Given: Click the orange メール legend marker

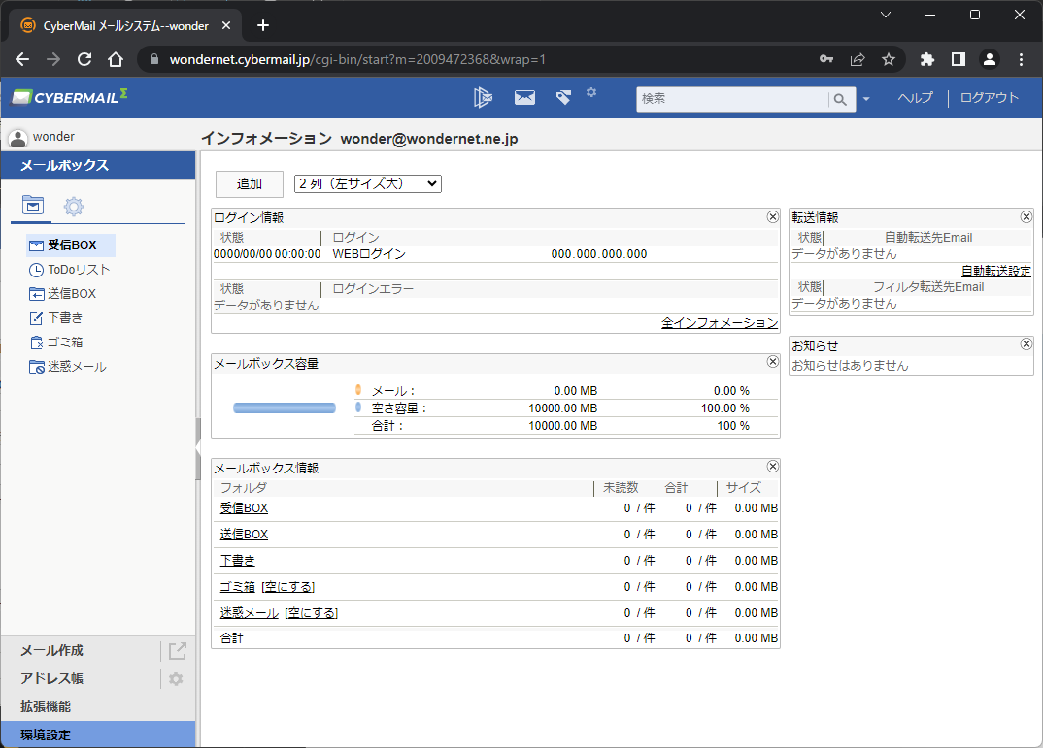Looking at the screenshot, I should click(x=358, y=390).
